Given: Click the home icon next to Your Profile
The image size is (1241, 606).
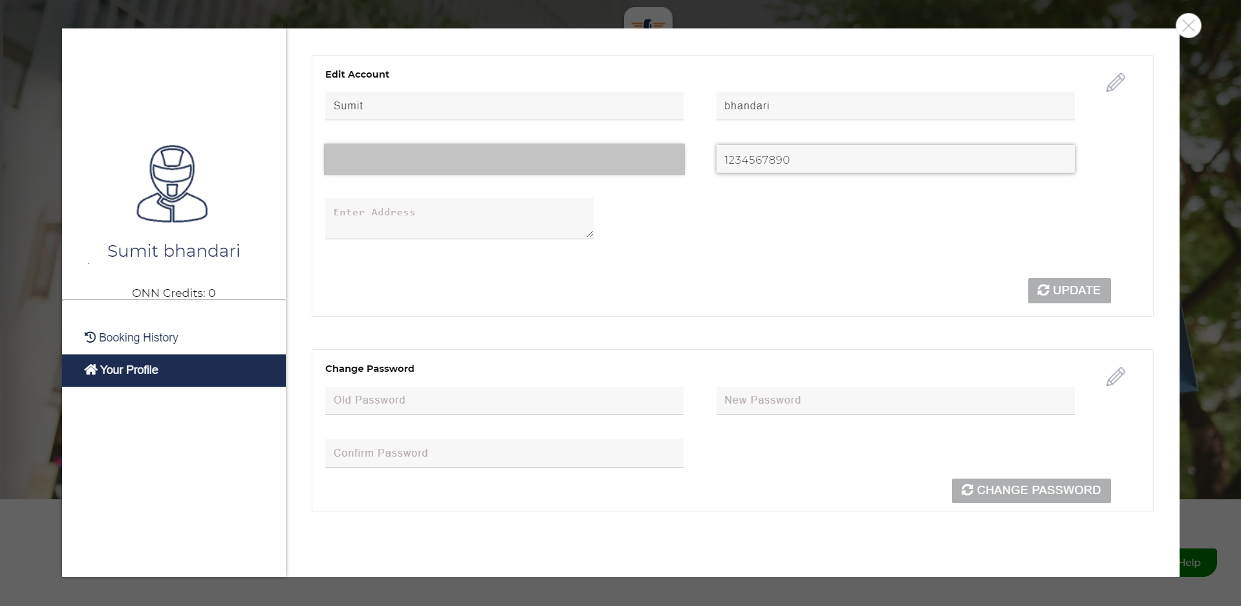Looking at the screenshot, I should [90, 369].
